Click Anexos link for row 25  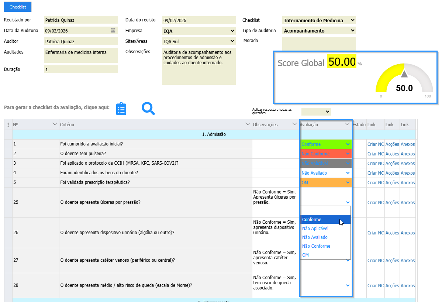coord(408,202)
